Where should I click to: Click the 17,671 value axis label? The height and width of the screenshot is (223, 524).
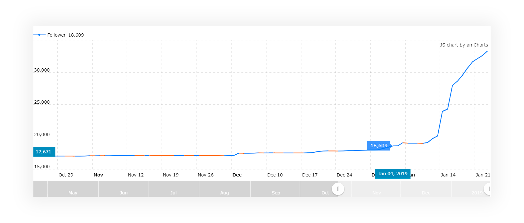click(x=44, y=152)
